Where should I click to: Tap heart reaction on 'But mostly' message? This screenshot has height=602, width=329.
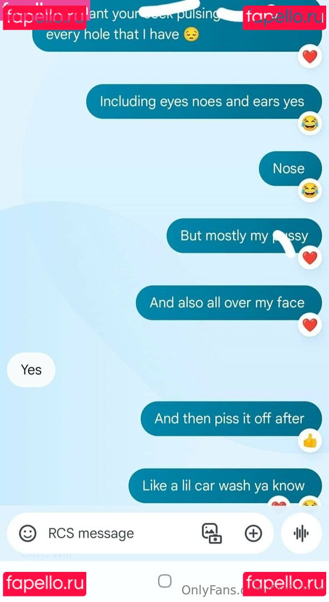click(x=310, y=258)
